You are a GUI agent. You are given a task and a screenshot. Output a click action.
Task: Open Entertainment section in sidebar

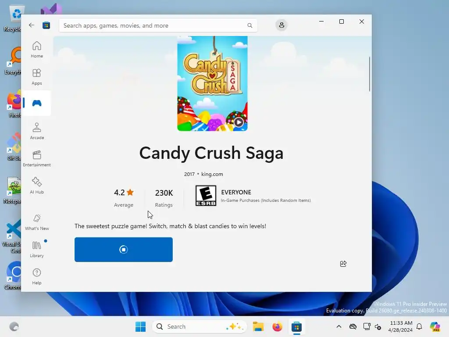coord(37,158)
